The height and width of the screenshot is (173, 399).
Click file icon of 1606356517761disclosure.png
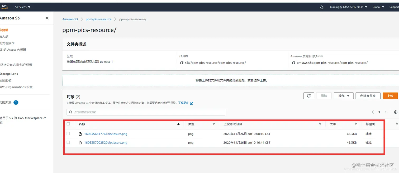point(80,134)
